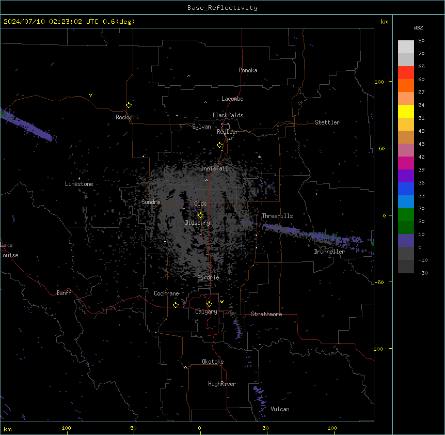445x435 pixels.
Task: Click the Cochrane label
Action: (166, 293)
